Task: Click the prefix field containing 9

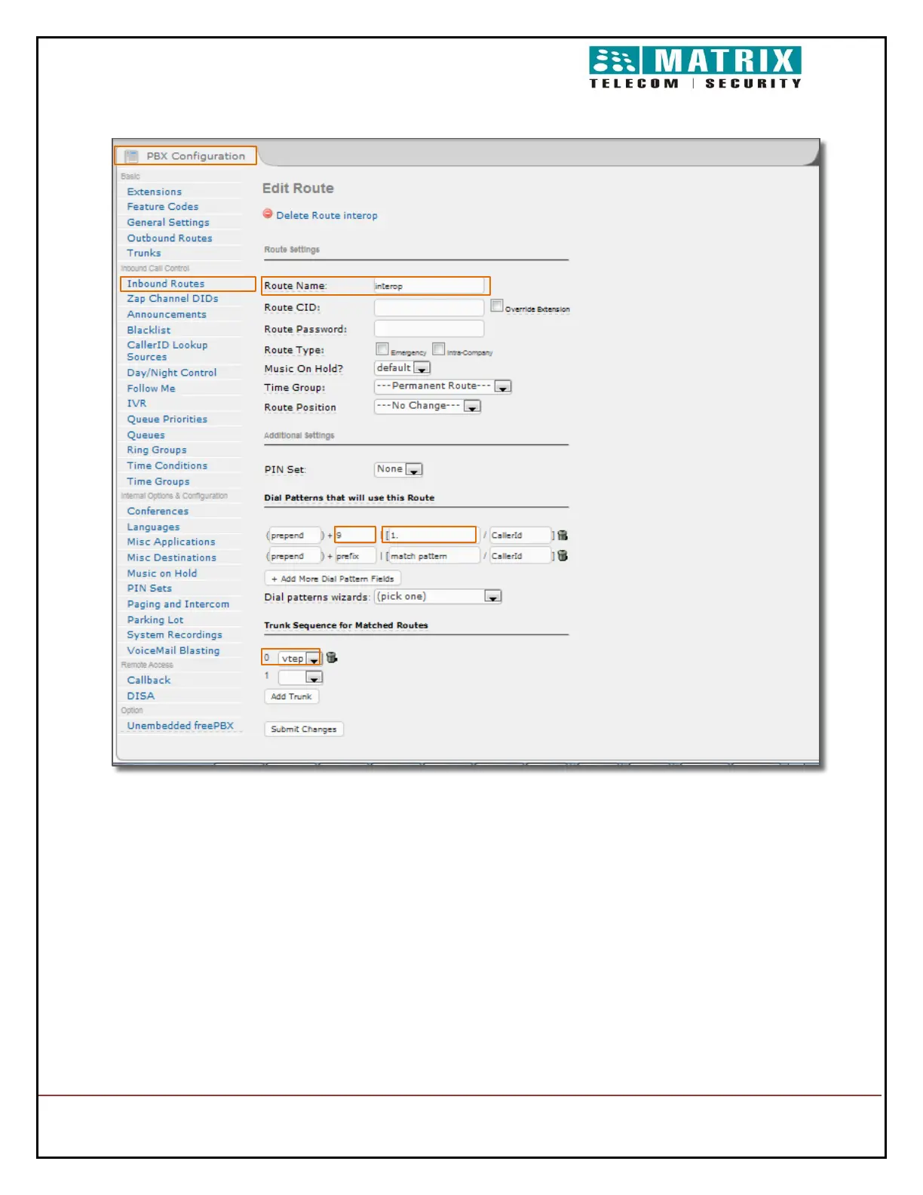Action: coord(355,536)
